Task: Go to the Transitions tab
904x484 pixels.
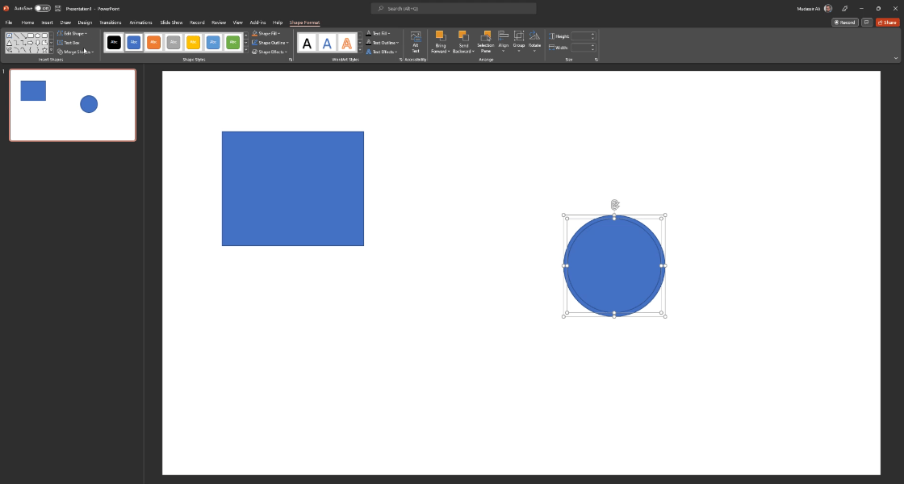Action: (110, 23)
